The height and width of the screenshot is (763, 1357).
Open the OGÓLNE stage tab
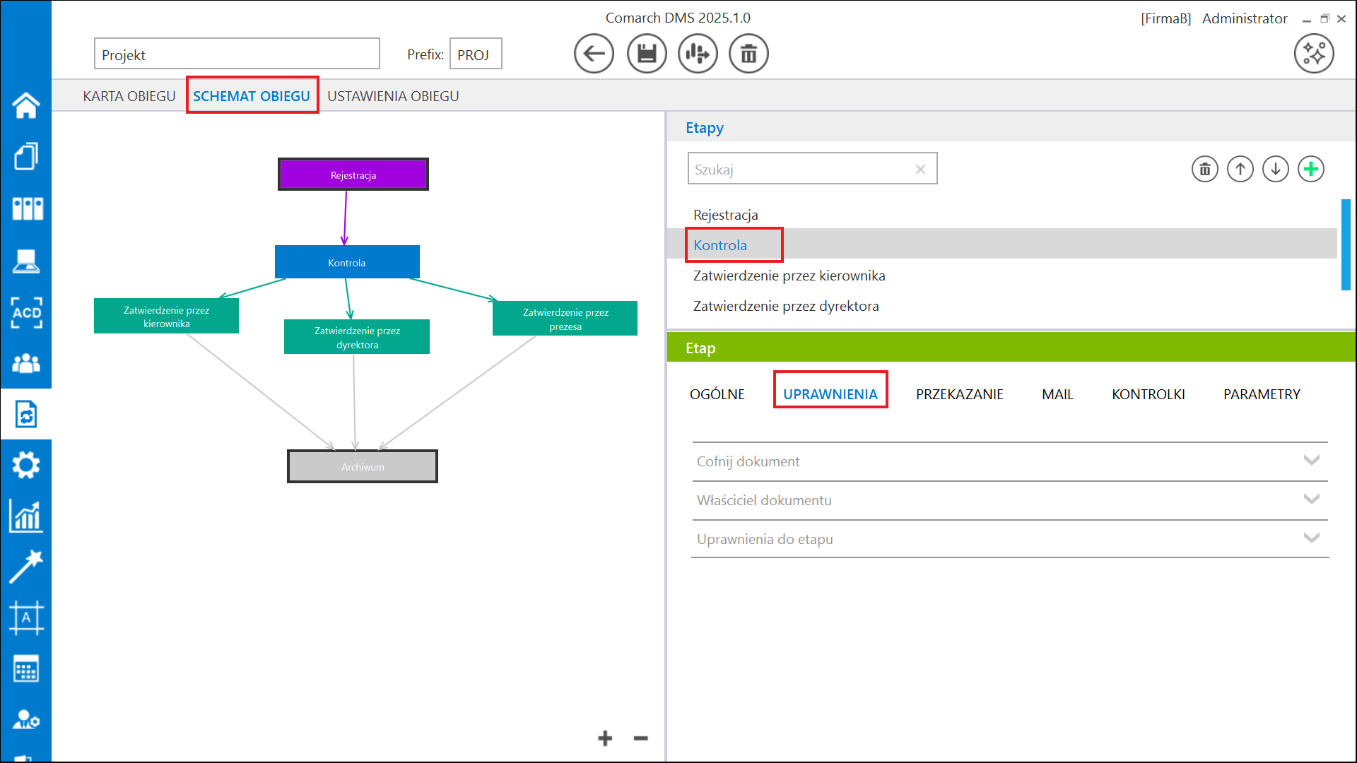[x=717, y=394]
